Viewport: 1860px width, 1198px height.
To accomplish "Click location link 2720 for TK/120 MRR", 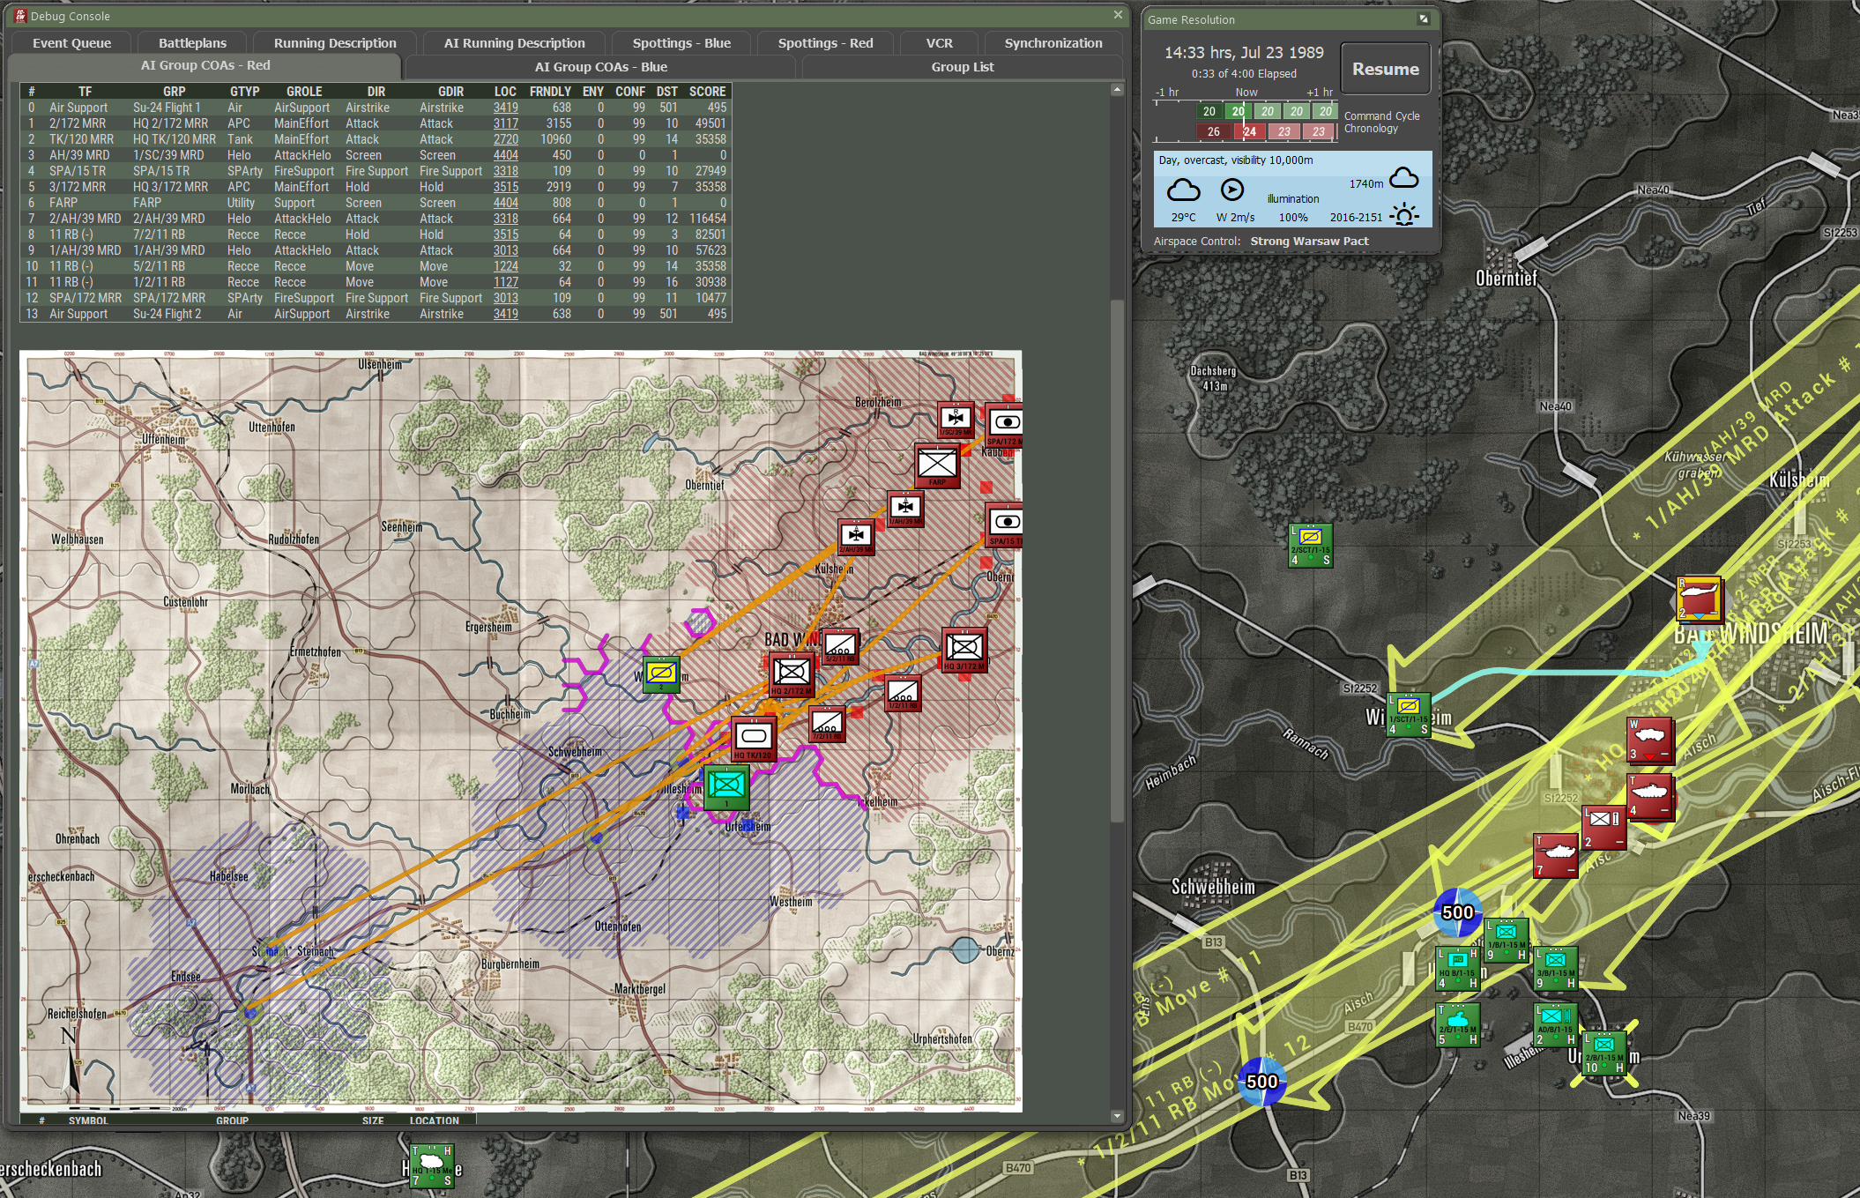I will [505, 139].
